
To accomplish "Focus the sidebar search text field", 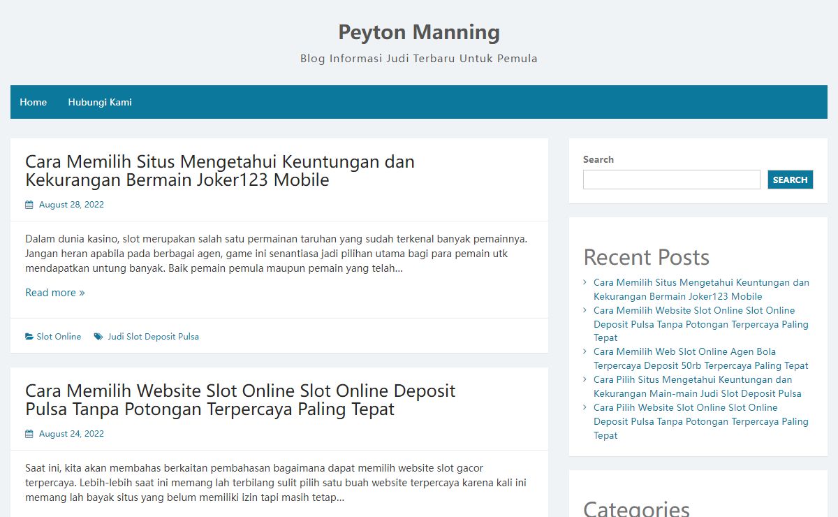I will tap(671, 180).
